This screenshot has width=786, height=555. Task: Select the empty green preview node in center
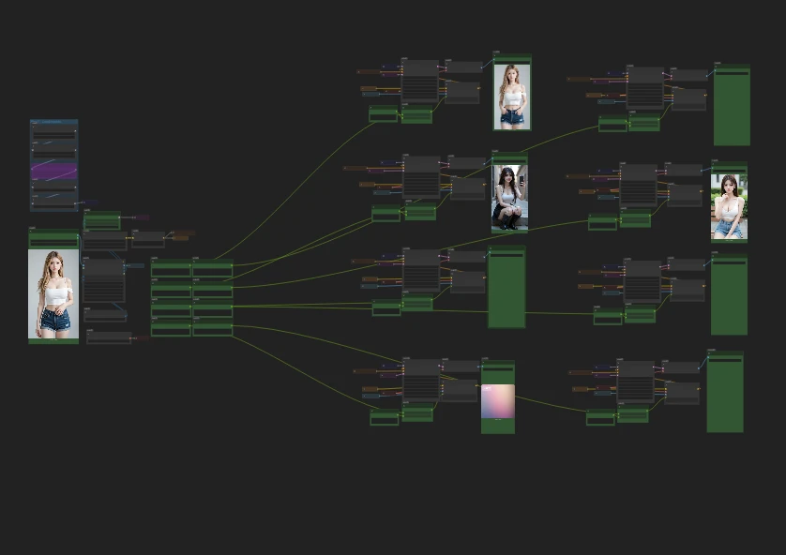point(506,288)
